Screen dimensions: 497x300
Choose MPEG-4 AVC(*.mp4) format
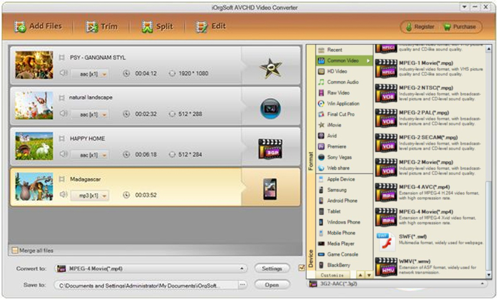click(429, 193)
